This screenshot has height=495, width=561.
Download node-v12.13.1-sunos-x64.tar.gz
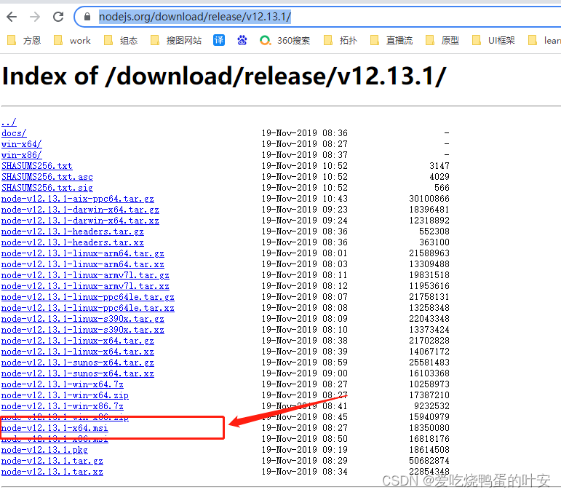tap(78, 363)
